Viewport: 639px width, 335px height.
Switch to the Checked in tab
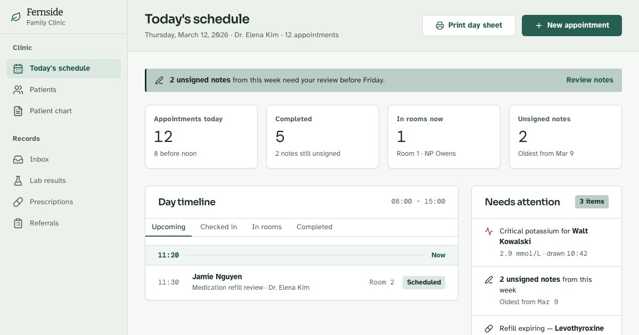218,227
